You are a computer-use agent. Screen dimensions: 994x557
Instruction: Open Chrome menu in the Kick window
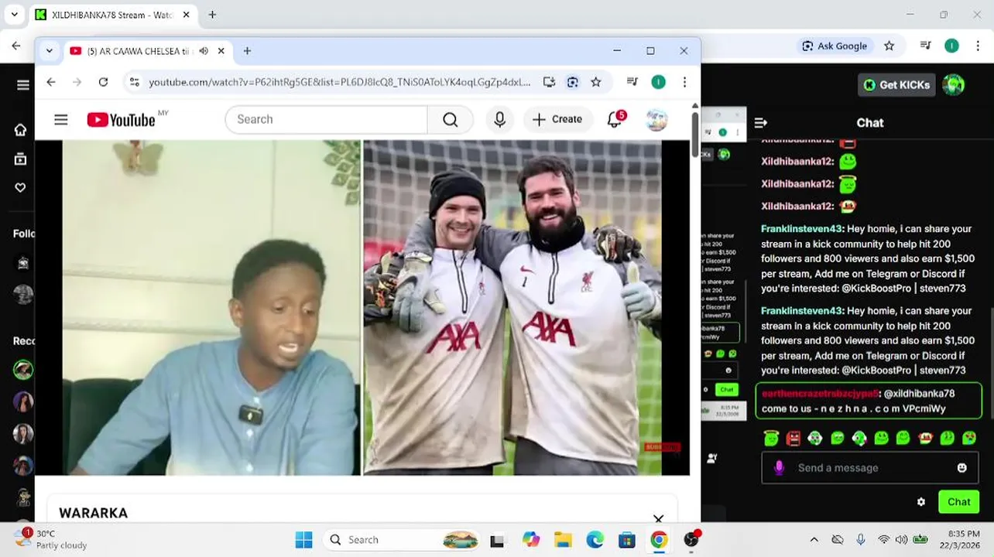tap(978, 46)
